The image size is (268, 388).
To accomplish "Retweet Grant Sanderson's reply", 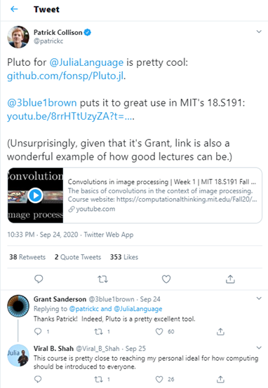I will 99,331.
